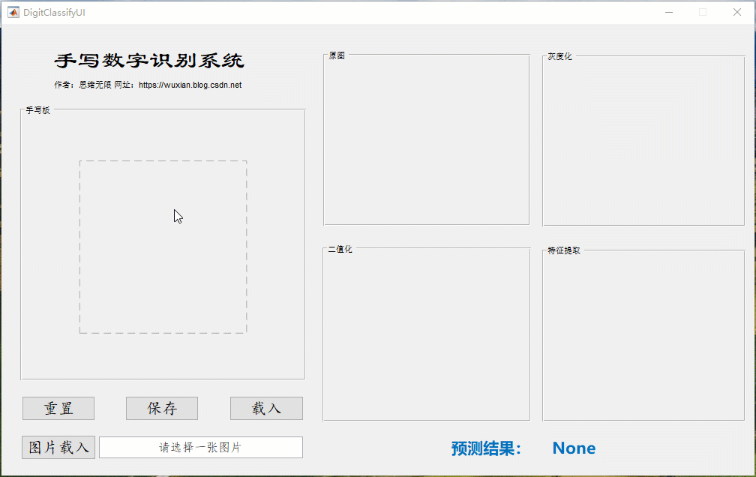The width and height of the screenshot is (756, 477).
Task: Click the 手写板 panel label
Action: [38, 110]
